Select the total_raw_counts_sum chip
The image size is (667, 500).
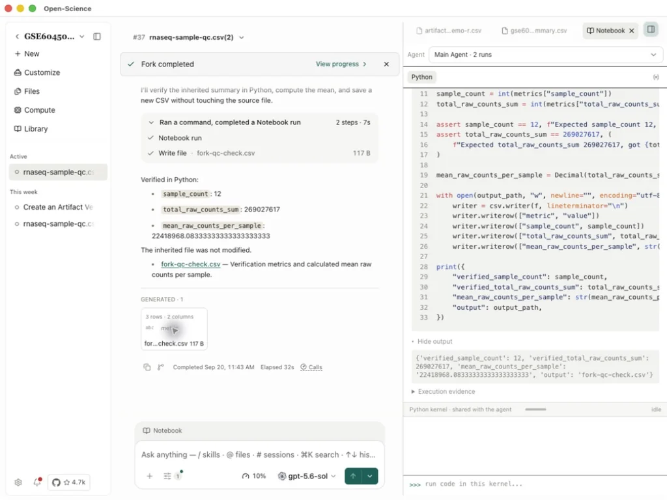click(x=201, y=210)
